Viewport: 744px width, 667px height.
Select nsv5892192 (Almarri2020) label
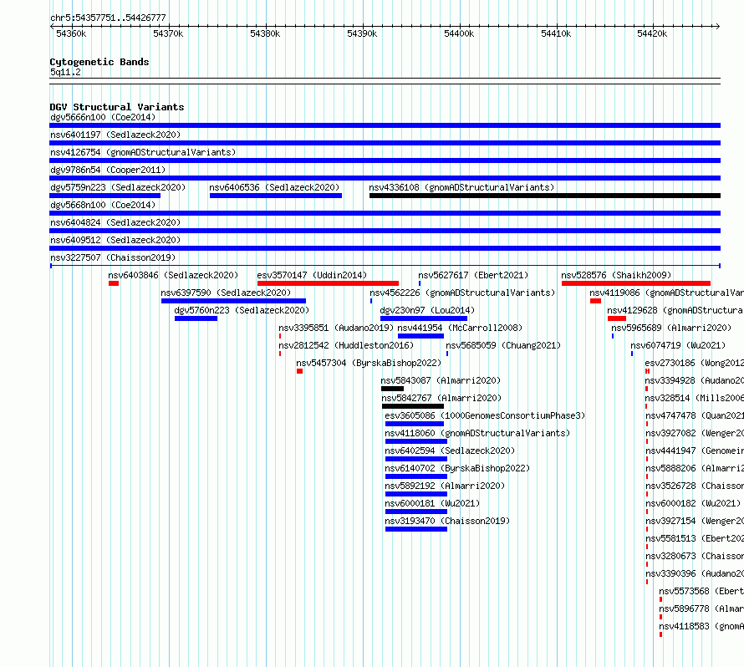click(445, 486)
